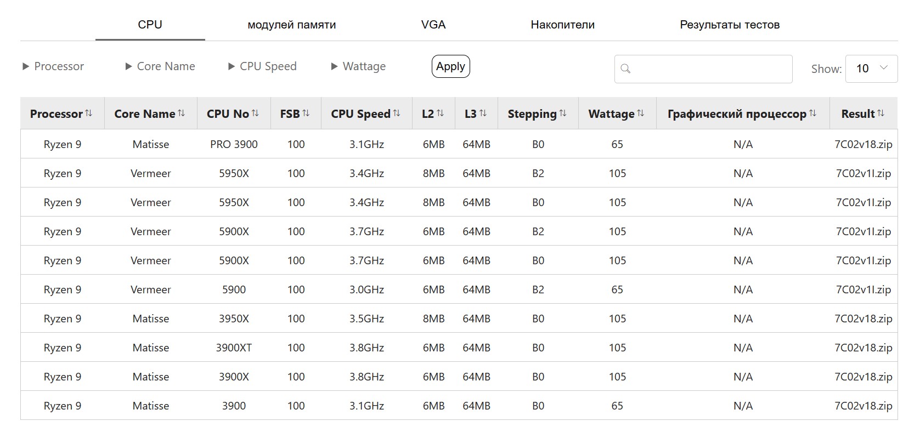Download 7C02v18.zip for 3900X row

point(863,377)
